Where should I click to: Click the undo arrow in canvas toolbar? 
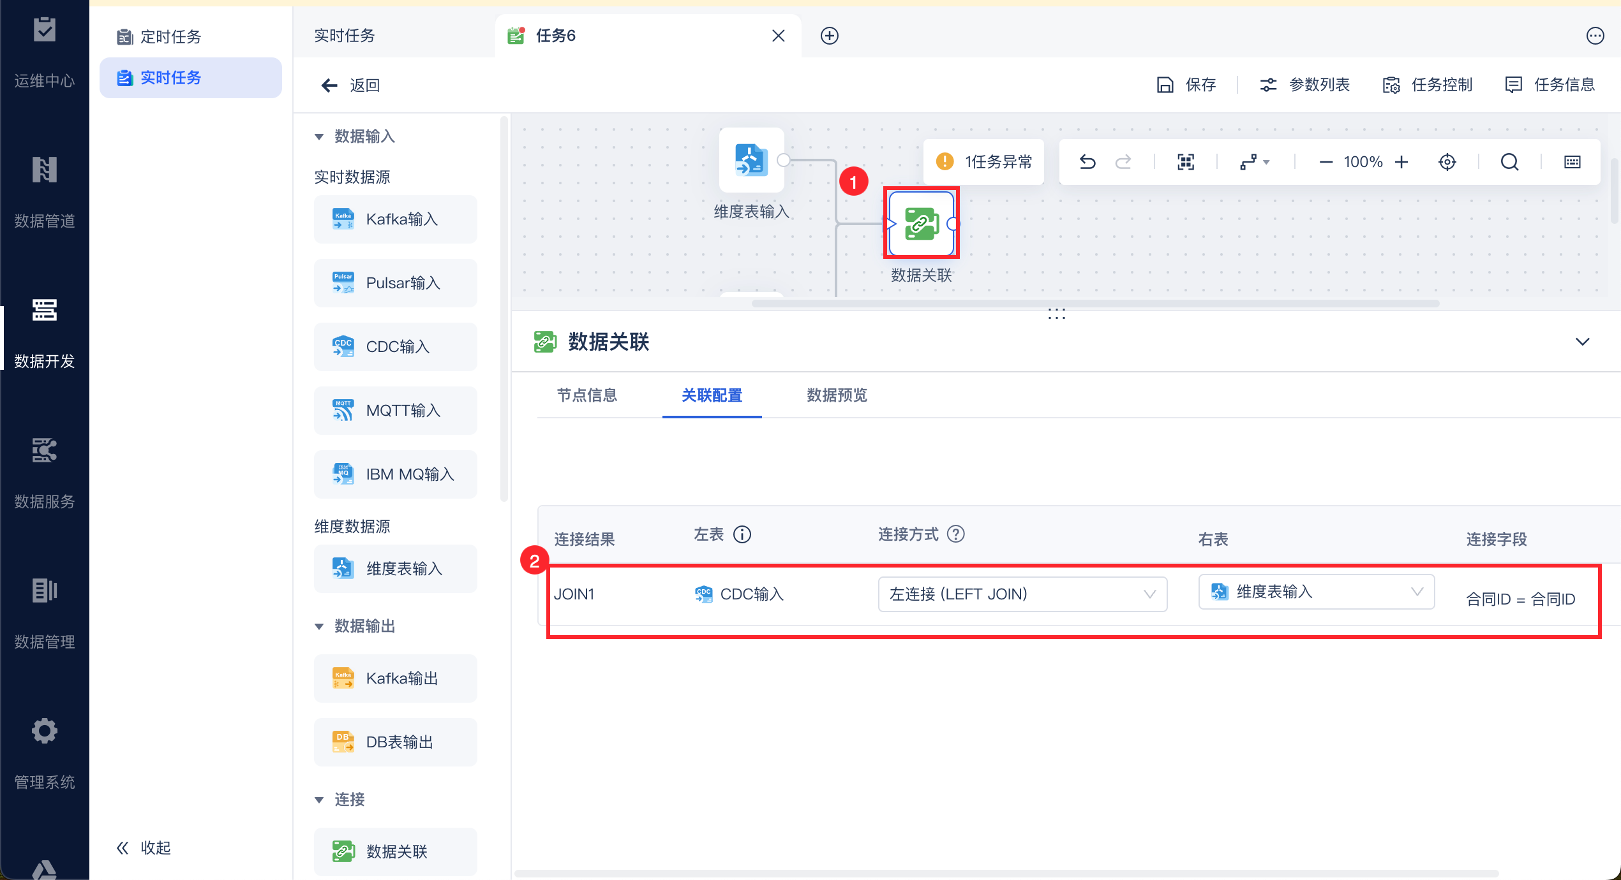(x=1087, y=162)
